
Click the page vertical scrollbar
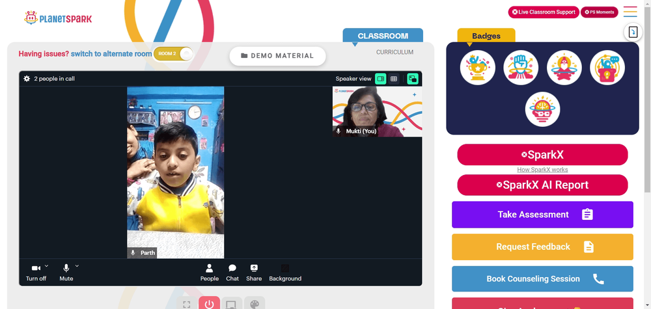647,100
